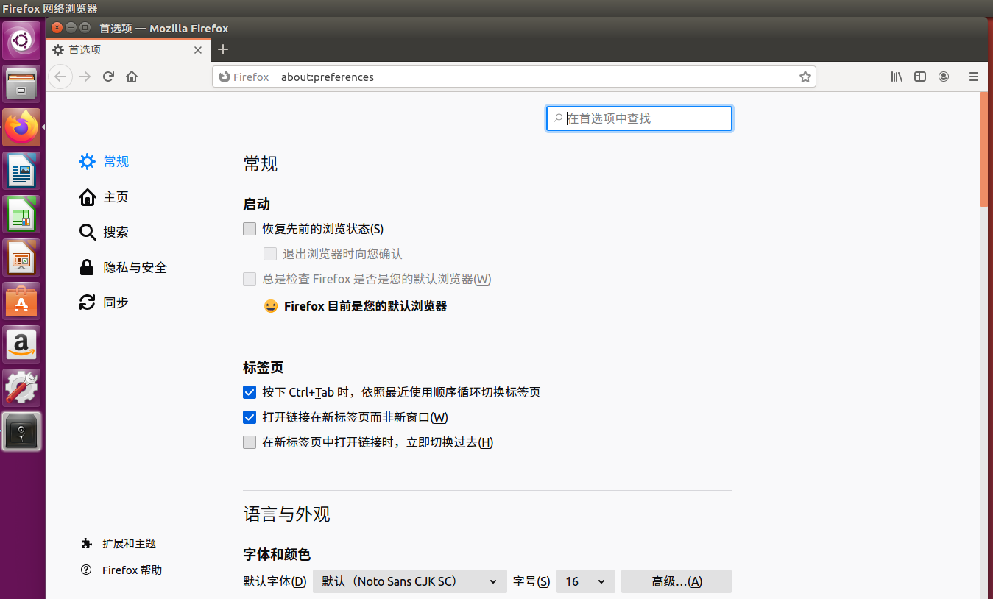The height and width of the screenshot is (599, 993).
Task: Click Firefox identity icon in address bar
Action: pyautogui.click(x=244, y=77)
